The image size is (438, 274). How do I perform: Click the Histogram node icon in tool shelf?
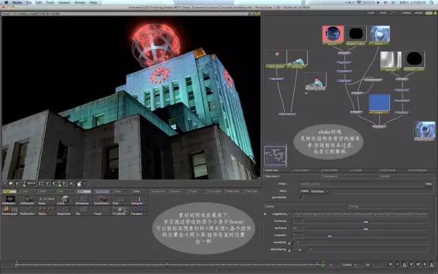[137, 199]
